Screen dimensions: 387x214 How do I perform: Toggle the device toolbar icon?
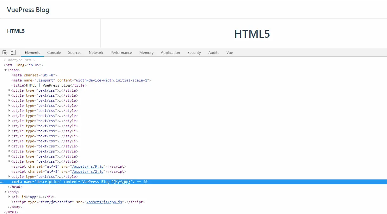tap(13, 53)
